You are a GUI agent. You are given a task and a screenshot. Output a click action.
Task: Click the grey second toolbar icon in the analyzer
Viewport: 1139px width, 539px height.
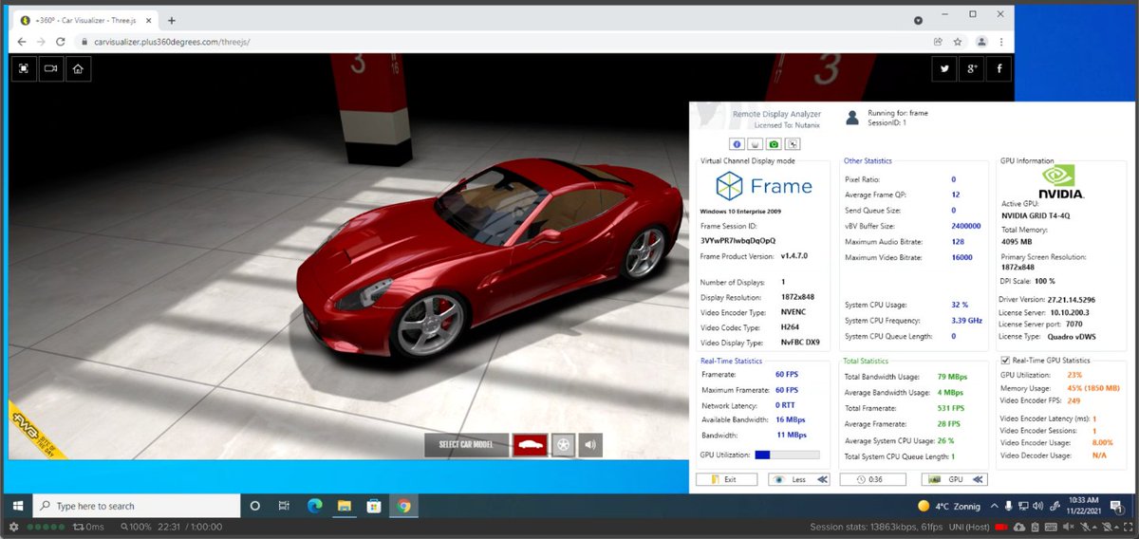(x=756, y=143)
